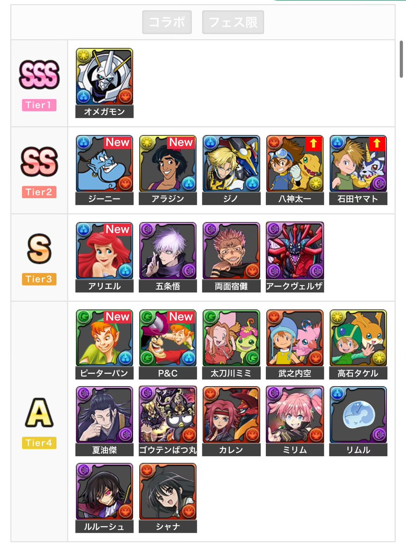
Task: Select the ゴウテンばつ丸 icon
Action: (x=168, y=415)
